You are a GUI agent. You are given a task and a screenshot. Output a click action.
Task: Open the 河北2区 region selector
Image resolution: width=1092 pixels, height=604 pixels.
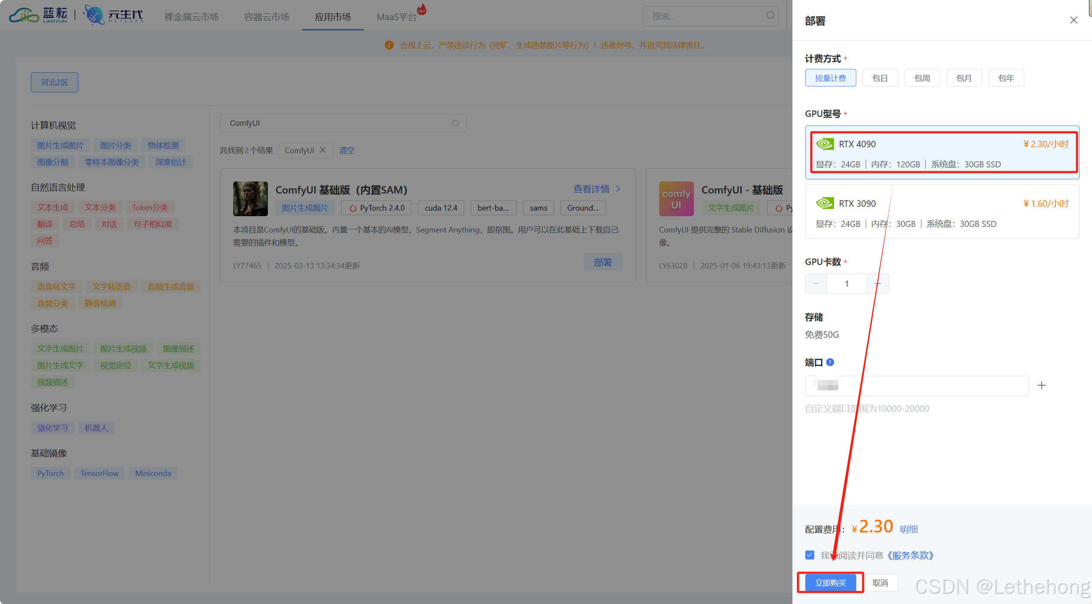(x=54, y=82)
